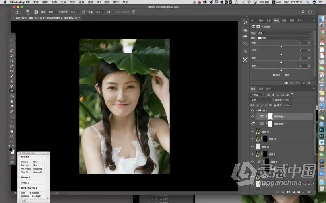Select the Eraser tool in toolbox
The width and height of the screenshot is (326, 203).
click(12, 91)
